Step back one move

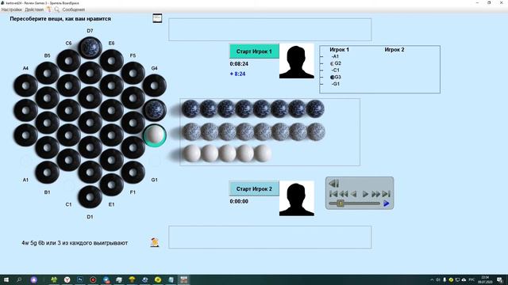(354, 194)
